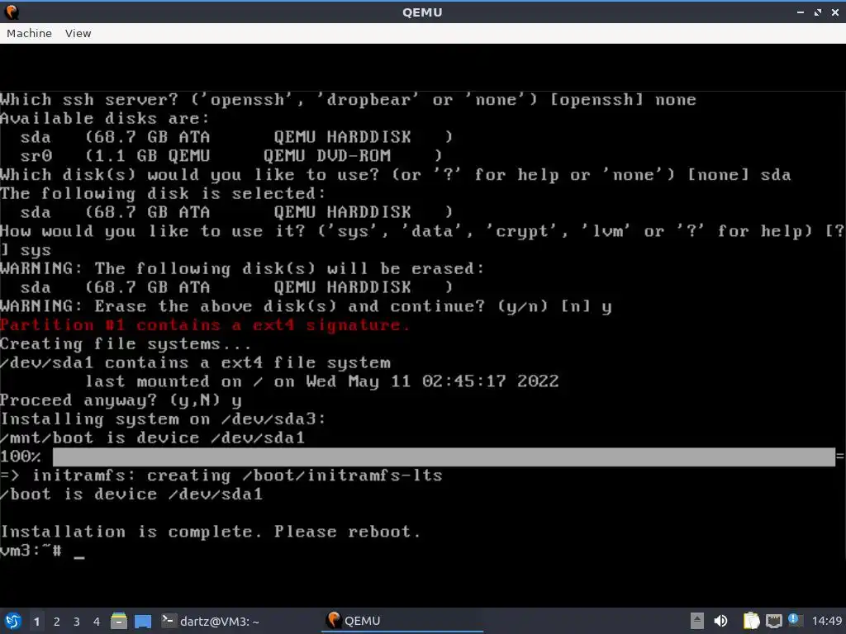846x634 pixels.
Task: Switch to workspace 2
Action: (x=57, y=622)
